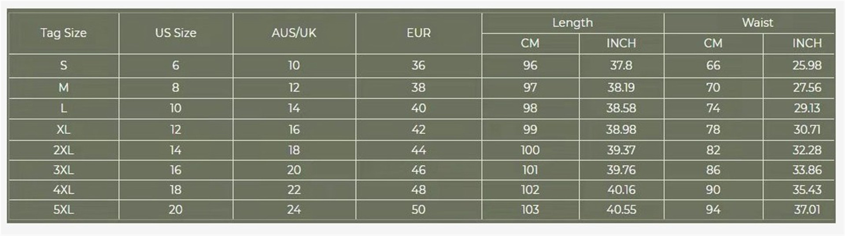Select the XL tag size cell
The height and width of the screenshot is (236, 845).
point(63,129)
